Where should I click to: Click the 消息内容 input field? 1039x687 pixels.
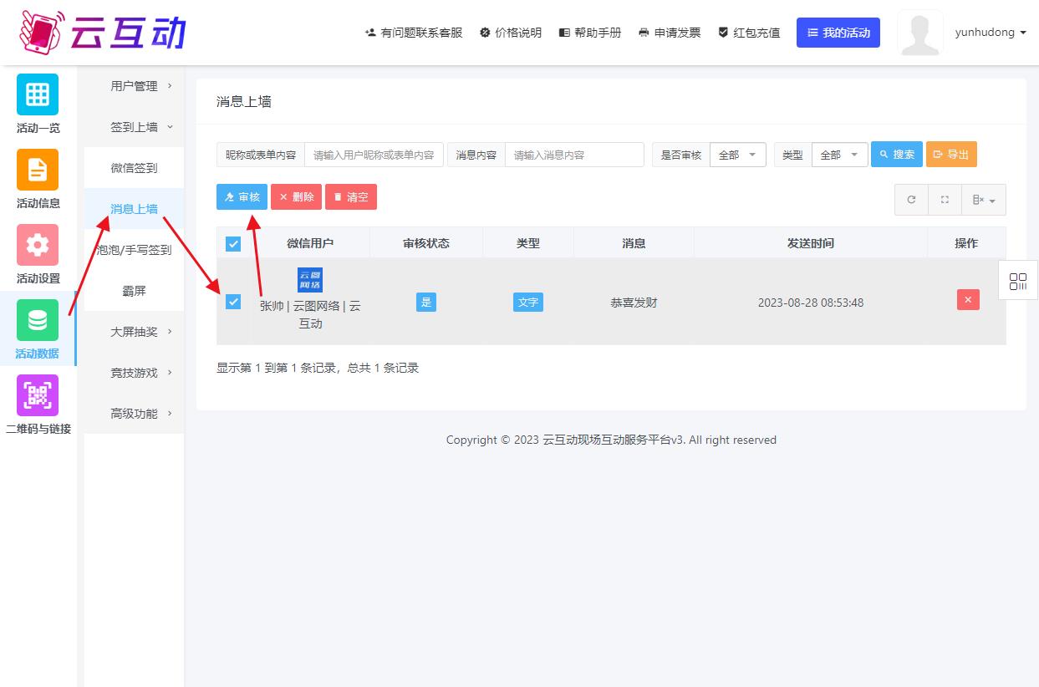pos(574,155)
